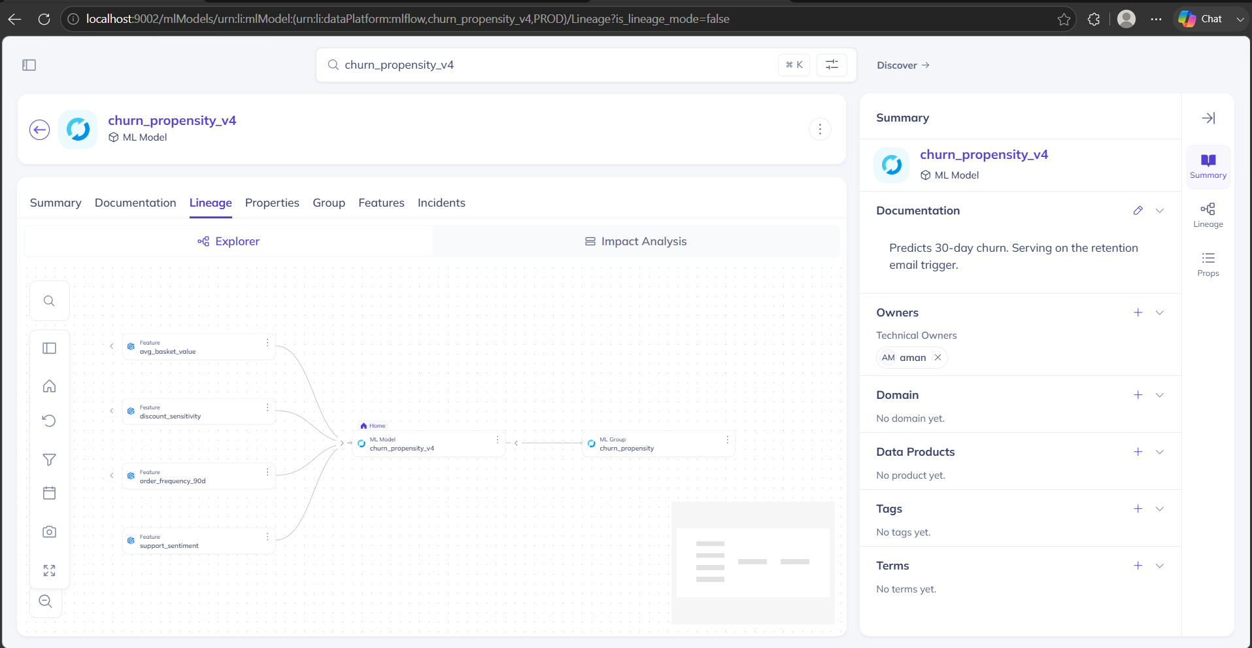Screen dimensions: 1252x648
Task: Follow the Discover link
Action: 903,65
